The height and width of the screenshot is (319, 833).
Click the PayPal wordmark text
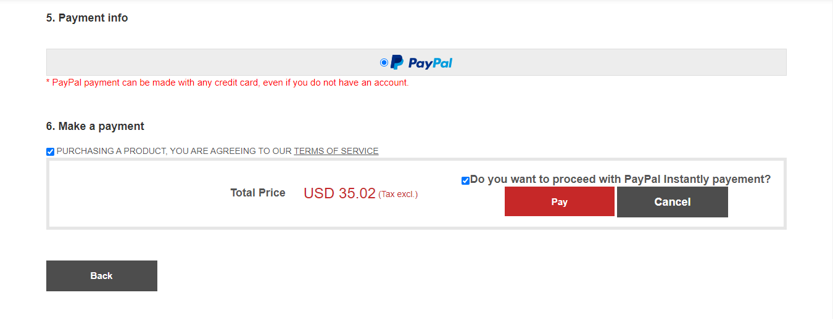[x=430, y=63]
